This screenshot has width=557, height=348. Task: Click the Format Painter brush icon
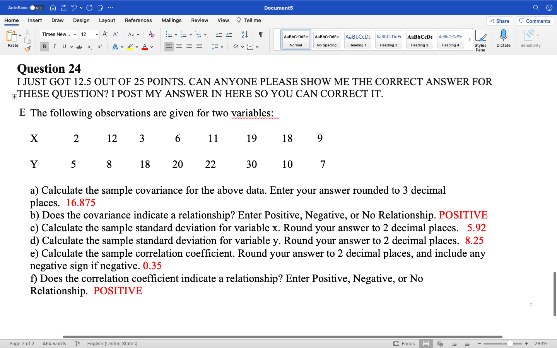pyautogui.click(x=27, y=49)
